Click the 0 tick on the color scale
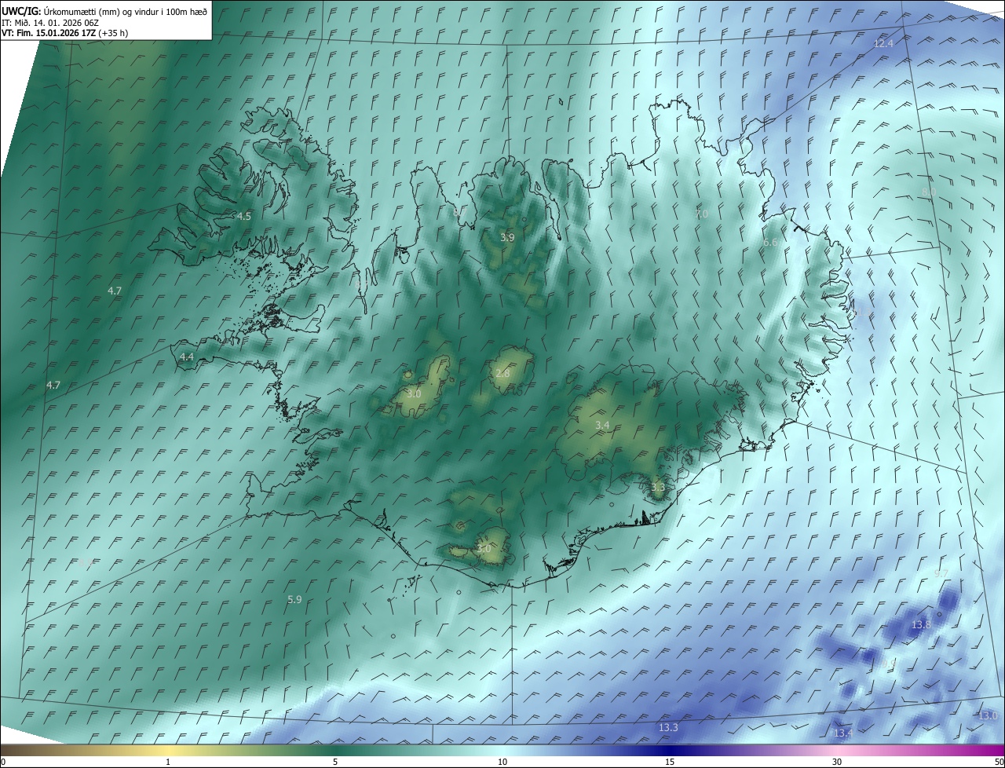Image resolution: width=1005 pixels, height=768 pixels. click(3, 762)
